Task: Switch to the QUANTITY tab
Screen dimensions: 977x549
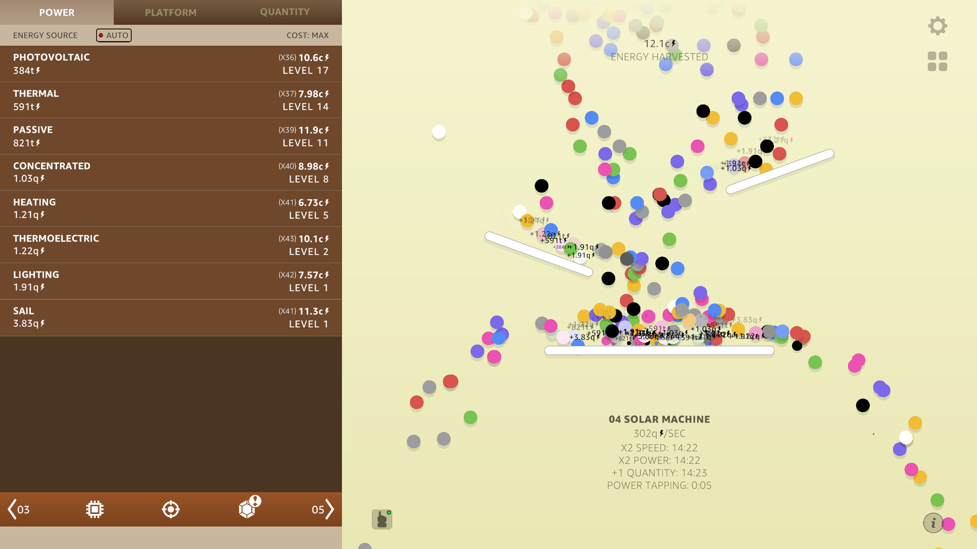Action: pos(284,12)
